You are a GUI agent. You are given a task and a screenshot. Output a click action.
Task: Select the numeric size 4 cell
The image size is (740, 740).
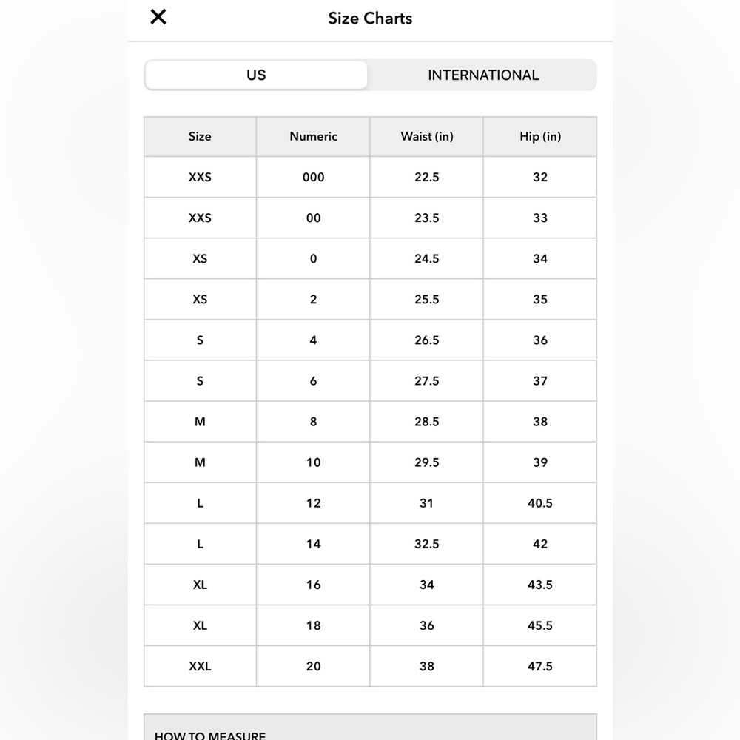(x=313, y=340)
